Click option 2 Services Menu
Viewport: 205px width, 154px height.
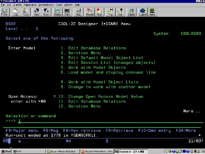point(81,53)
